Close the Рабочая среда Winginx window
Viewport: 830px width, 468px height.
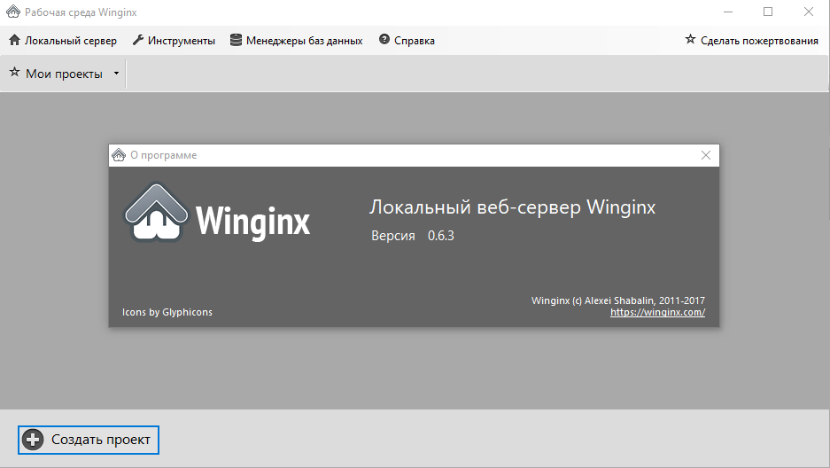click(x=808, y=12)
